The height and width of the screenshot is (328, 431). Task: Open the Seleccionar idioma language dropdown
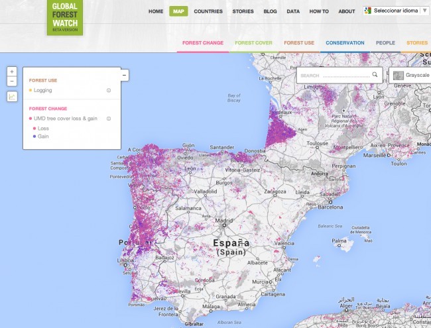396,11
